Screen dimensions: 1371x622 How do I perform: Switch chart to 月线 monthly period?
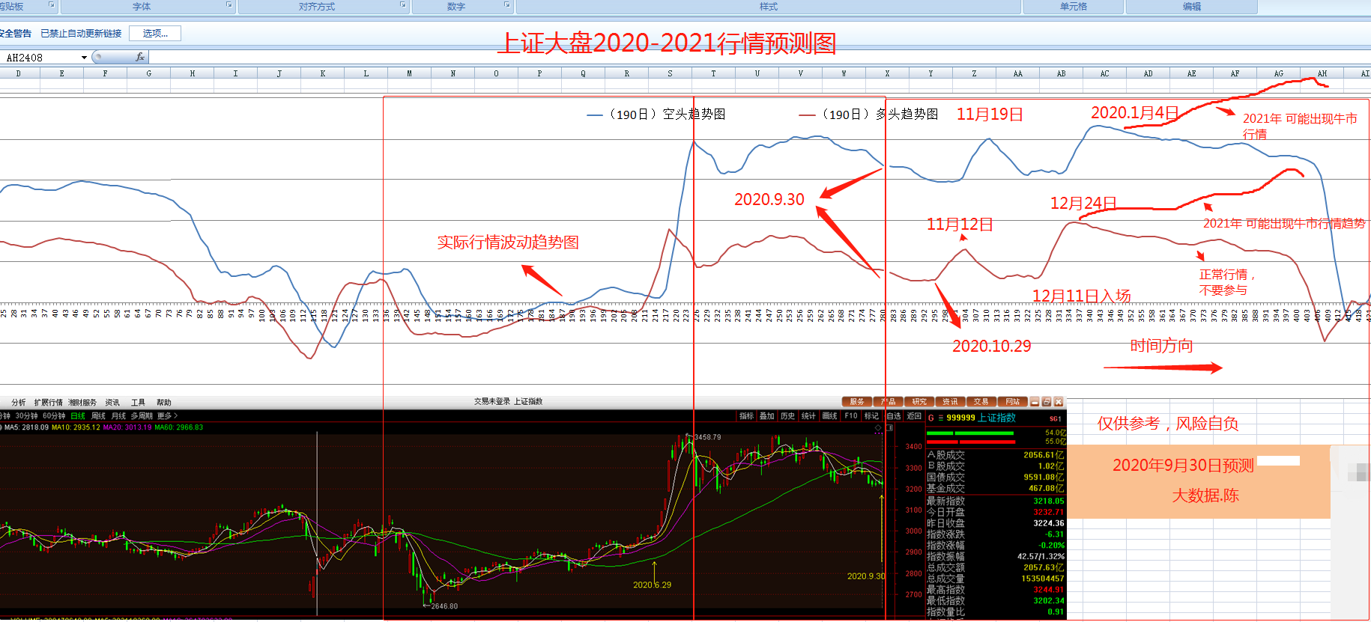(118, 416)
